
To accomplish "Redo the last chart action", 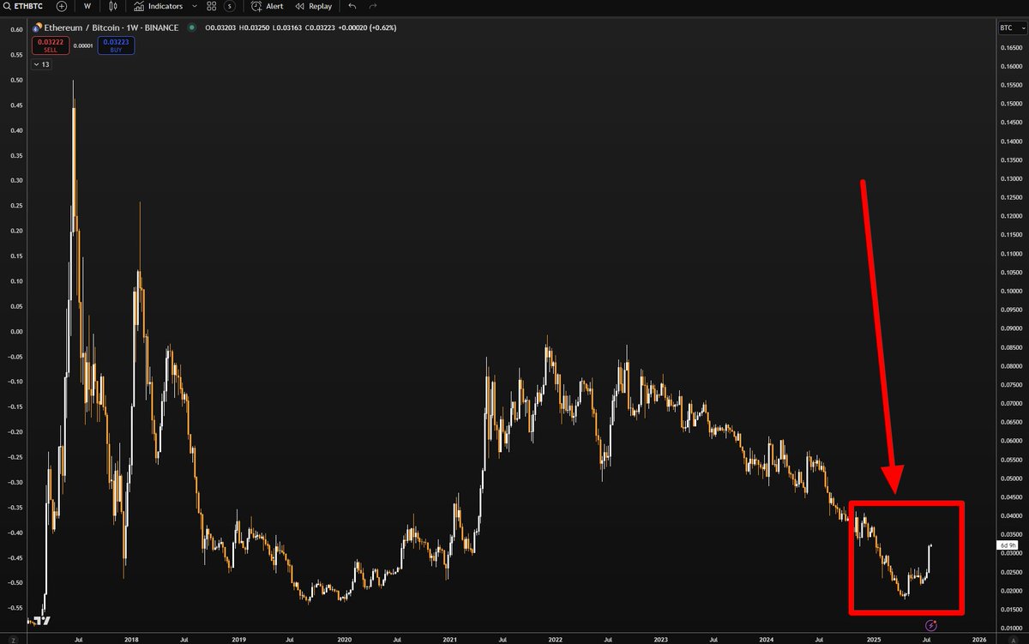I will [373, 6].
